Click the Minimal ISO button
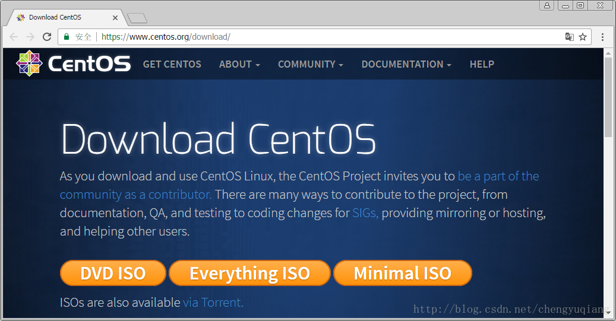The image size is (616, 321). coord(403,273)
